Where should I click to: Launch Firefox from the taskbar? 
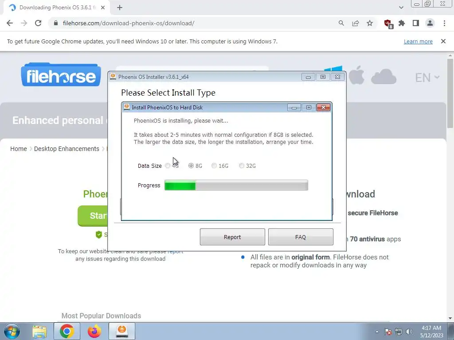(x=94, y=331)
